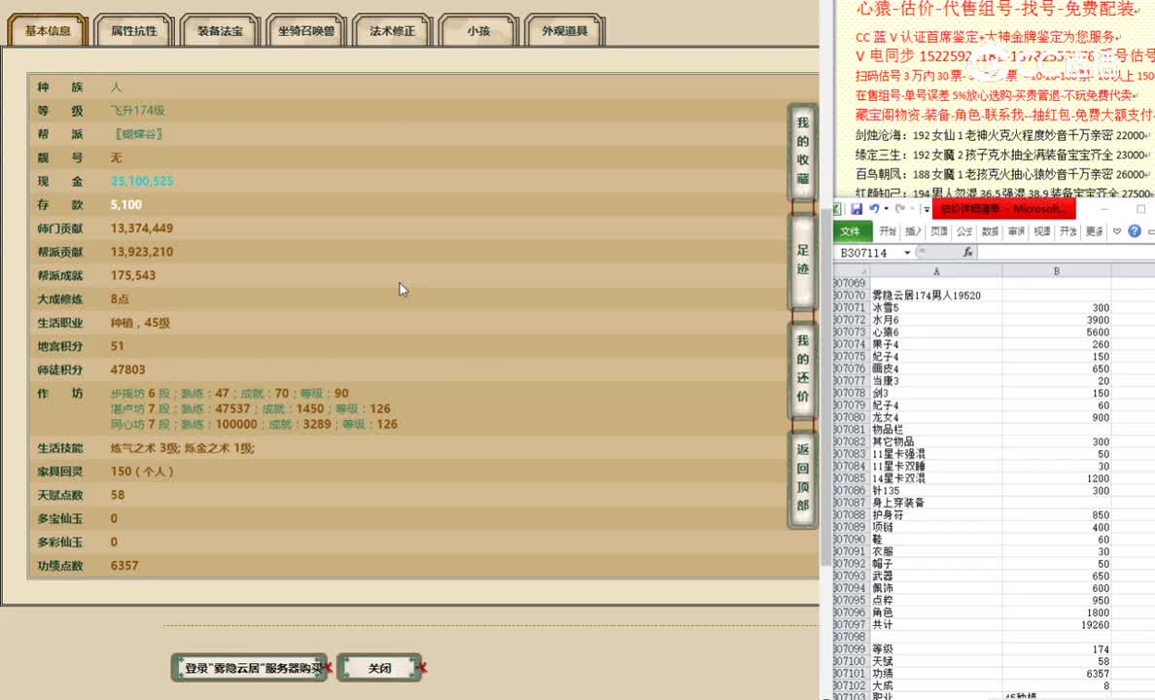Click the 关闭 button at the bottom
Image resolution: width=1155 pixels, height=700 pixels.
click(380, 667)
